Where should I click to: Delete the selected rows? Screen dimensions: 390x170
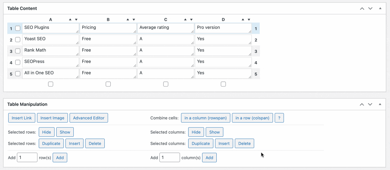coord(95,144)
